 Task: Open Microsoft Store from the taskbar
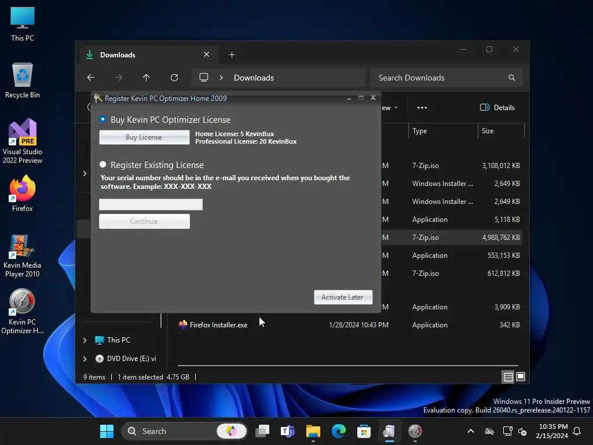tap(364, 431)
